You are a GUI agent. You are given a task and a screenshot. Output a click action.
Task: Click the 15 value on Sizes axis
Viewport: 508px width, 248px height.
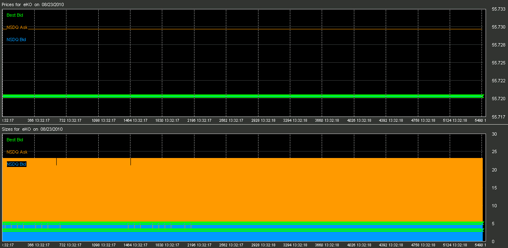(x=494, y=188)
